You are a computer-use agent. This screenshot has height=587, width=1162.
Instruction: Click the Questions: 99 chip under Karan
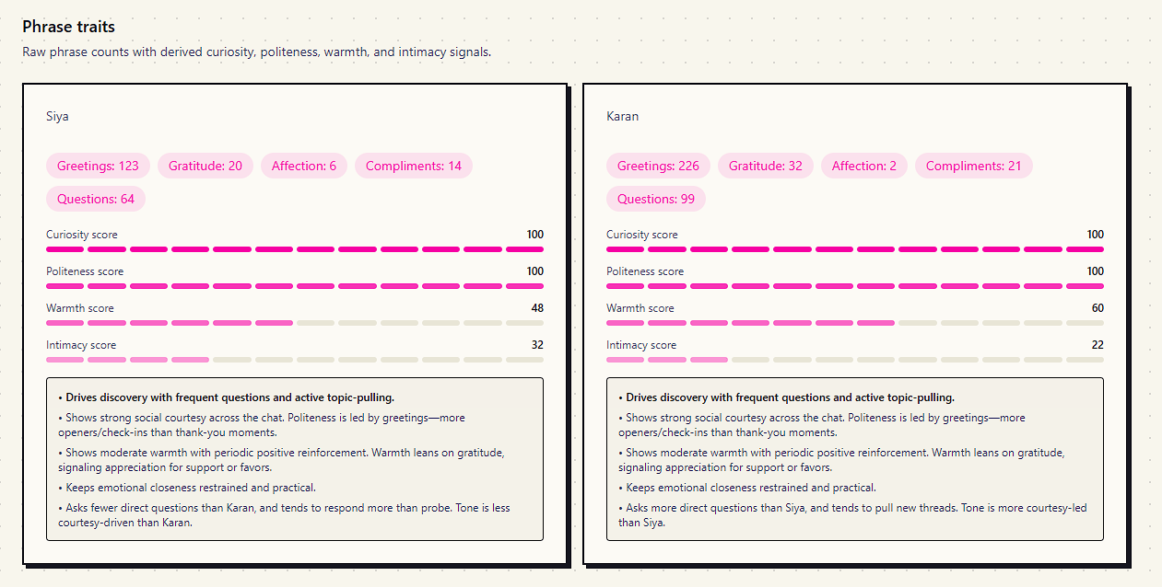[655, 199]
